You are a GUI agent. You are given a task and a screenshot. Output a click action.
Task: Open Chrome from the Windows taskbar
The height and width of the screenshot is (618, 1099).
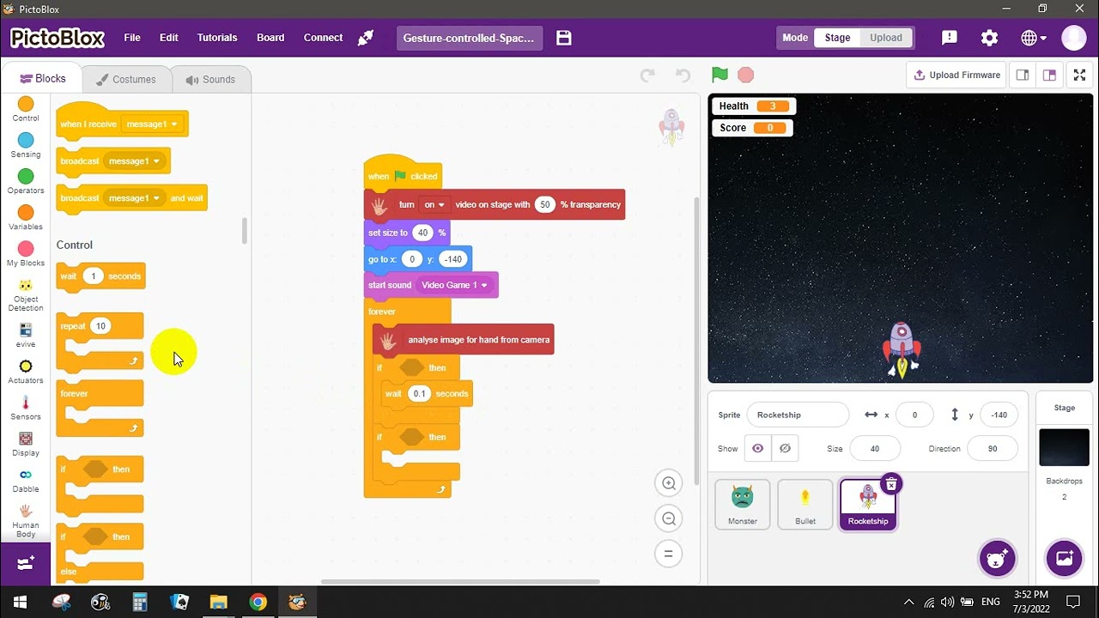(x=258, y=602)
